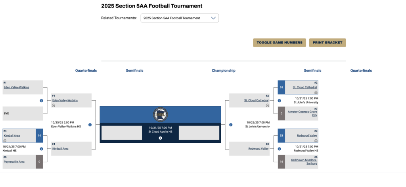Click the empty right championship team slot

(x=199, y=133)
